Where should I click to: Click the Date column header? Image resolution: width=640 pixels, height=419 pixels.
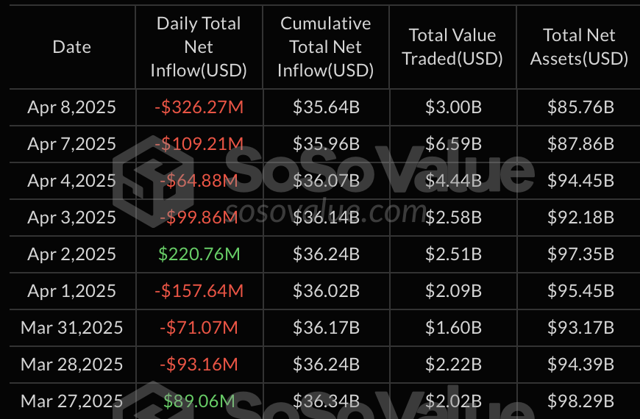click(72, 47)
